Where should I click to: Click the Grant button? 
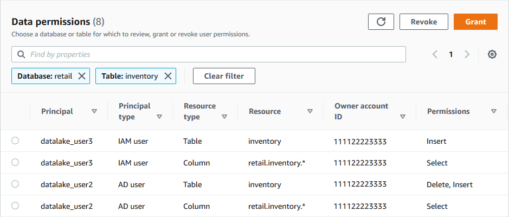click(x=475, y=22)
